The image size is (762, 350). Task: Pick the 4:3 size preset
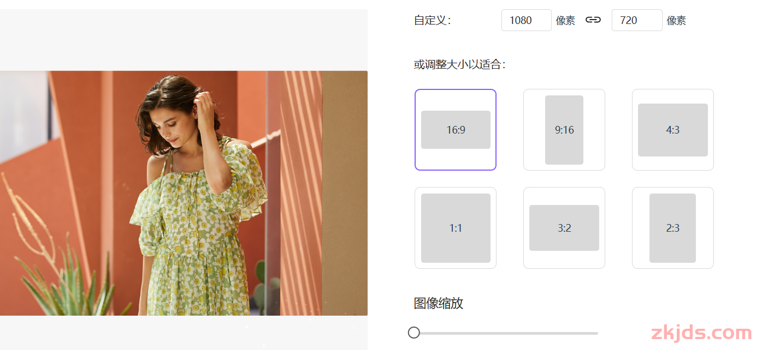click(673, 130)
